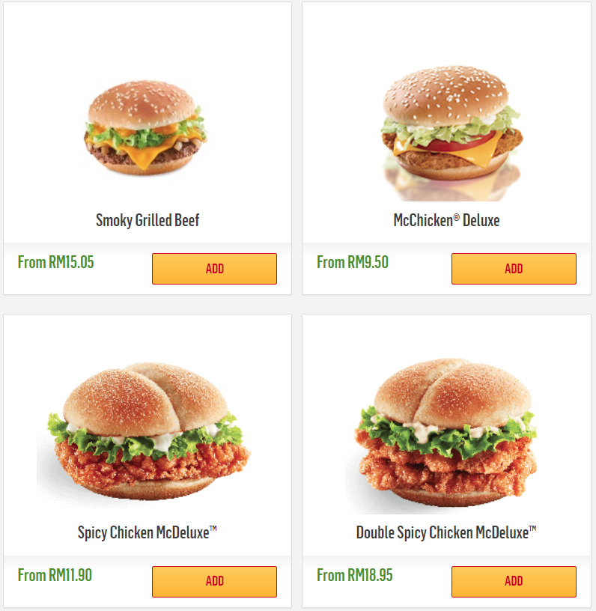Add McChicken Deluxe to the order
This screenshot has height=611, width=596.
tap(514, 269)
